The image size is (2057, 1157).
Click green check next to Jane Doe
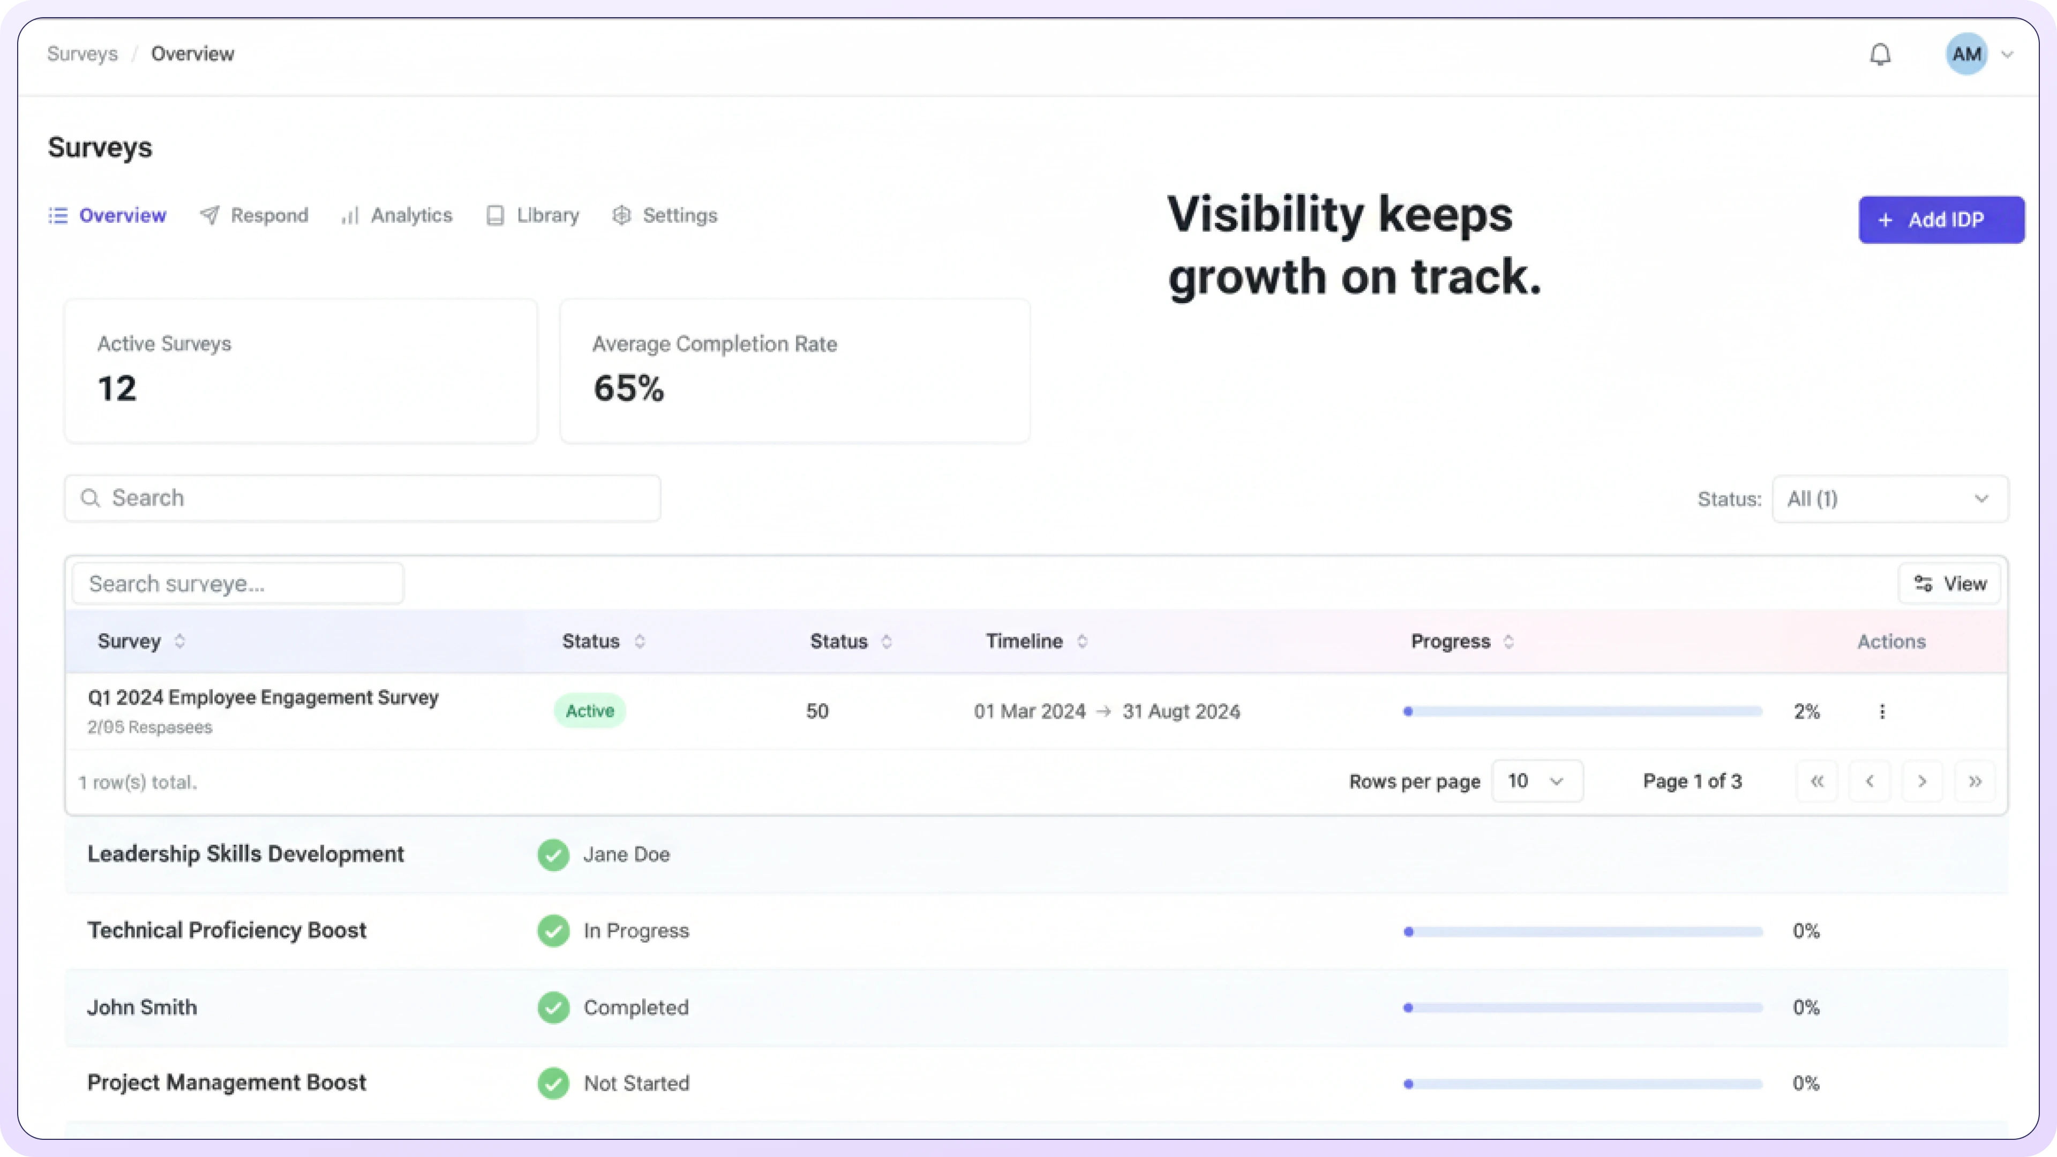pos(553,854)
